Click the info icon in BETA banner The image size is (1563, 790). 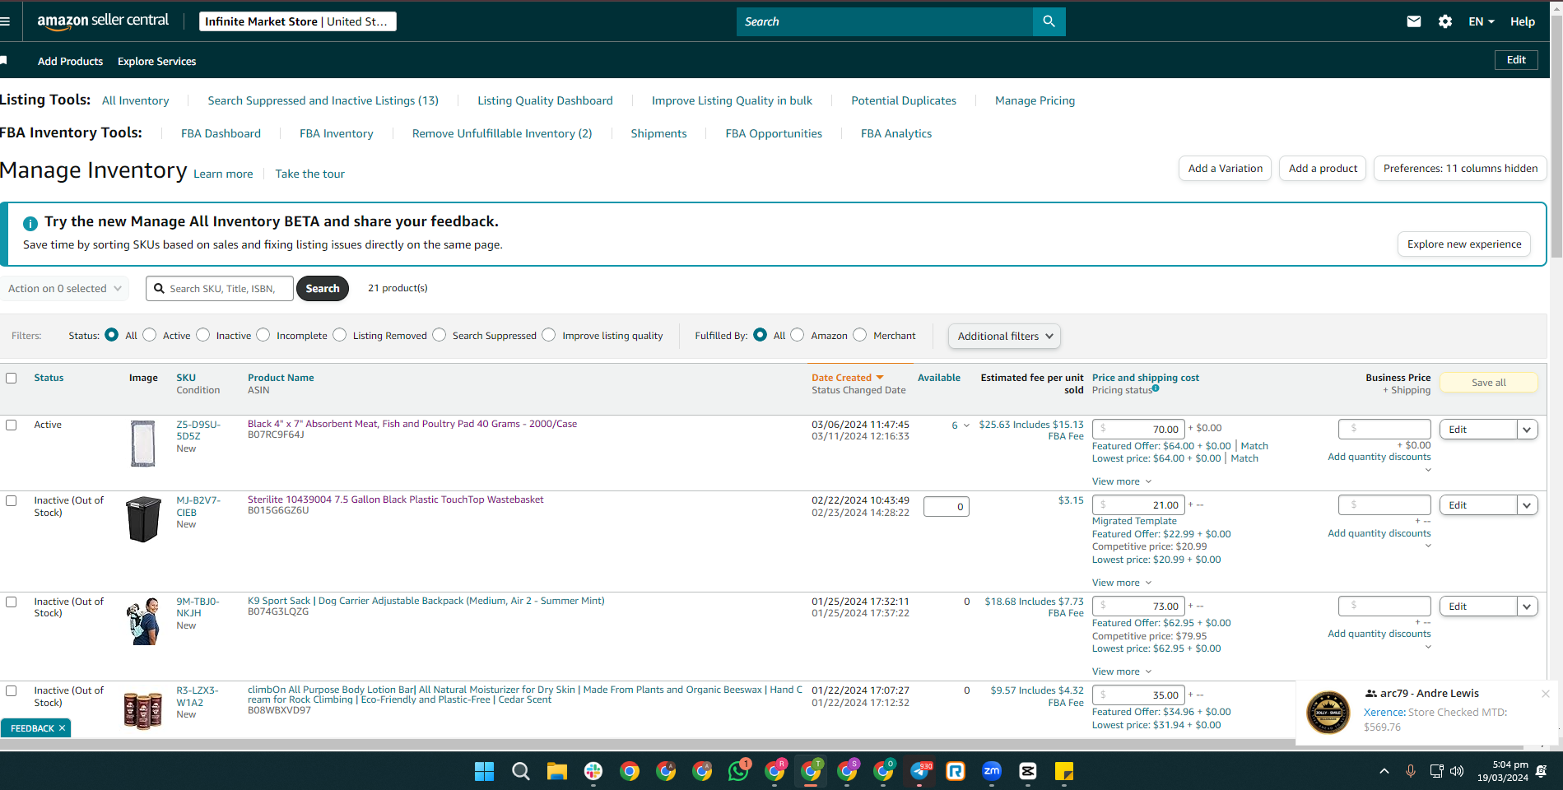[x=30, y=223]
